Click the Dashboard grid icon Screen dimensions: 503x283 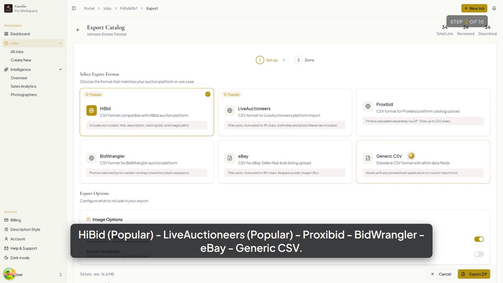click(x=6, y=34)
